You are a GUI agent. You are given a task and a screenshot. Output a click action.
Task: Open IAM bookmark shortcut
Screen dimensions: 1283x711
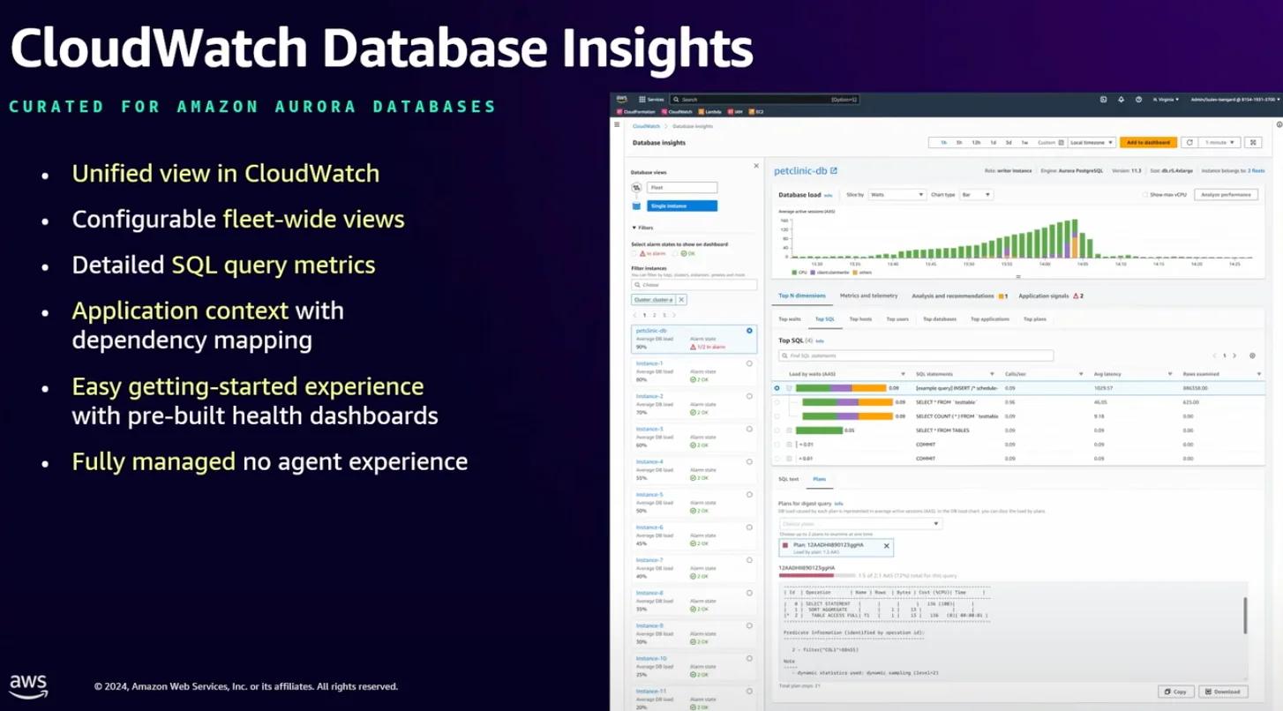tap(736, 112)
